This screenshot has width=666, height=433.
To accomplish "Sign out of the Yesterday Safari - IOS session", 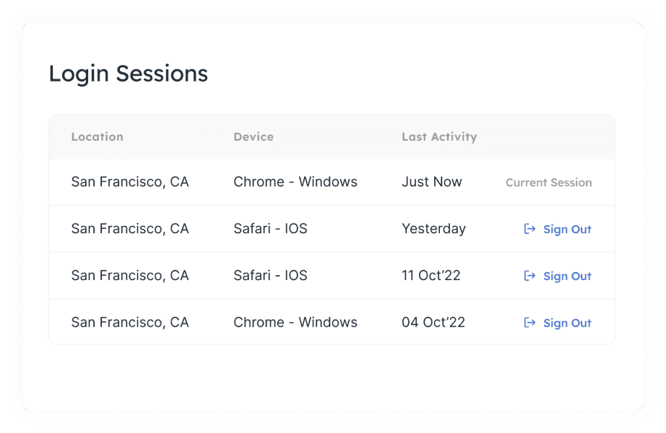I will click(567, 229).
